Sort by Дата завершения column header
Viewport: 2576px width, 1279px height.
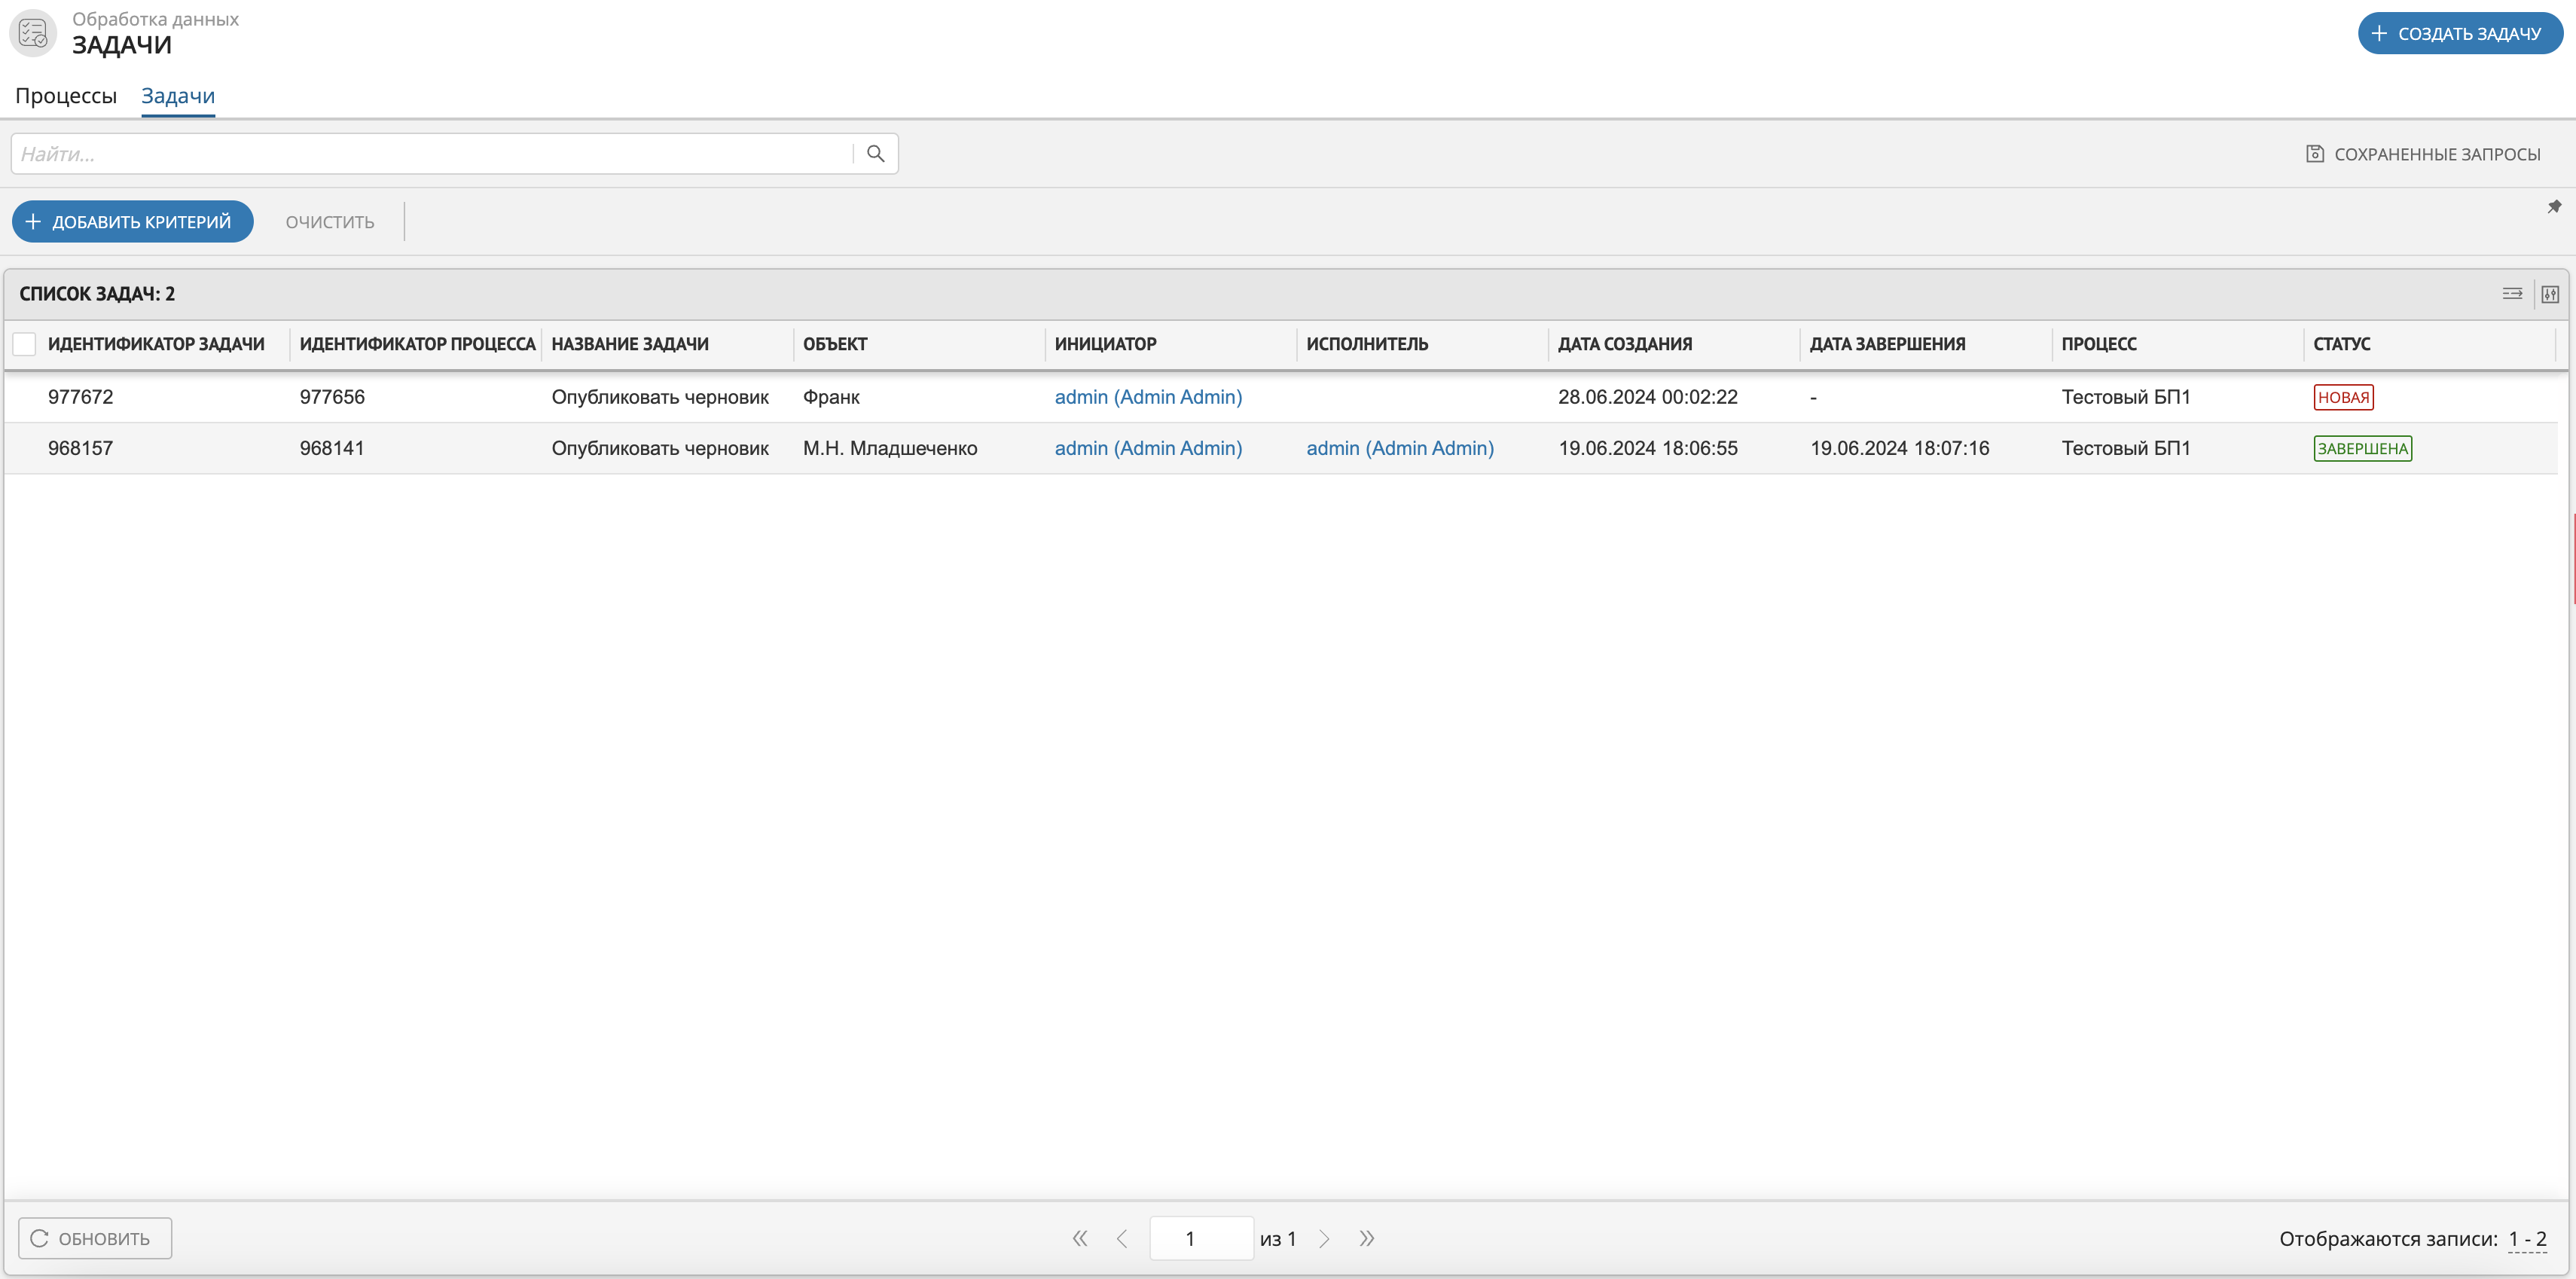click(x=1887, y=344)
